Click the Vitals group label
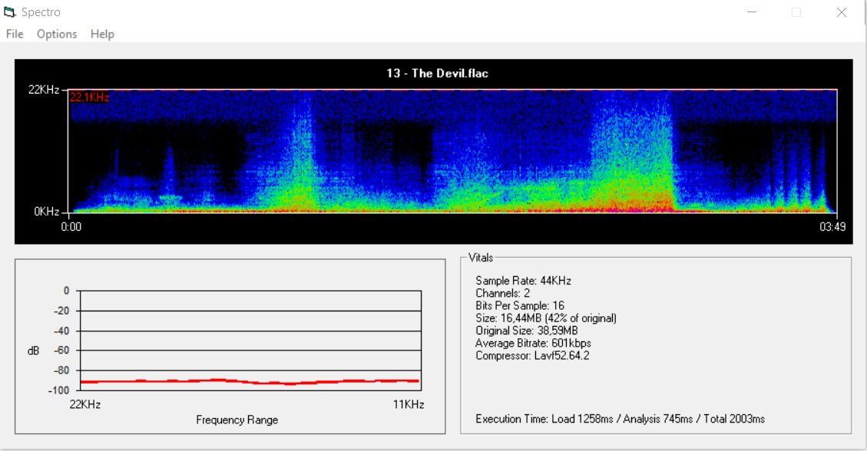867x451 pixels. [x=481, y=257]
